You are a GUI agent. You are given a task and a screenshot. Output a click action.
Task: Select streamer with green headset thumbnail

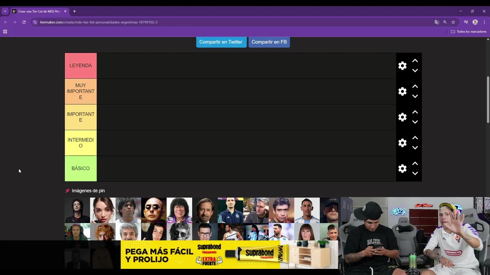pyautogui.click(x=77, y=231)
